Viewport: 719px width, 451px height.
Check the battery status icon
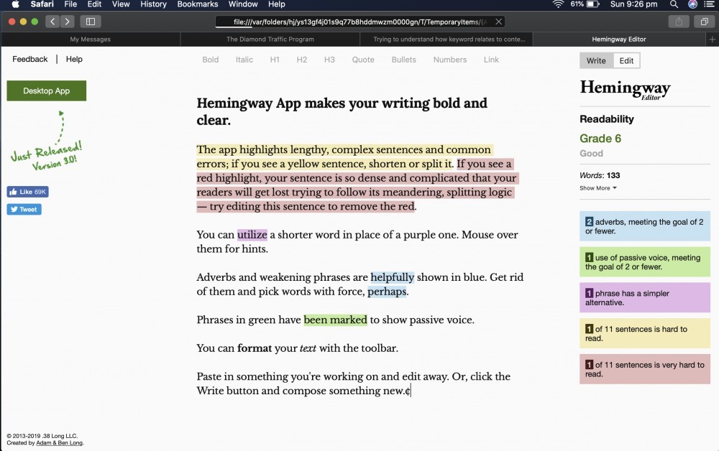[x=593, y=4]
